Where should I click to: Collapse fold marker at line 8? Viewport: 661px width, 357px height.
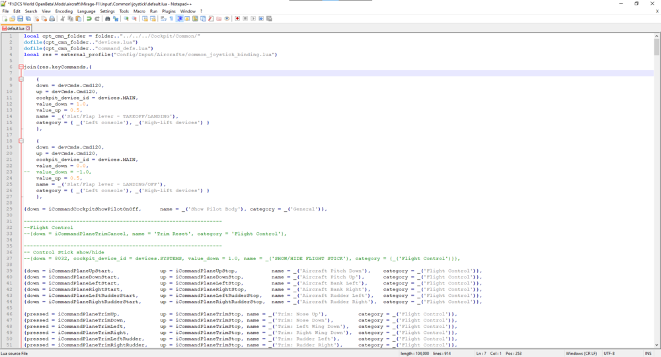(21, 79)
